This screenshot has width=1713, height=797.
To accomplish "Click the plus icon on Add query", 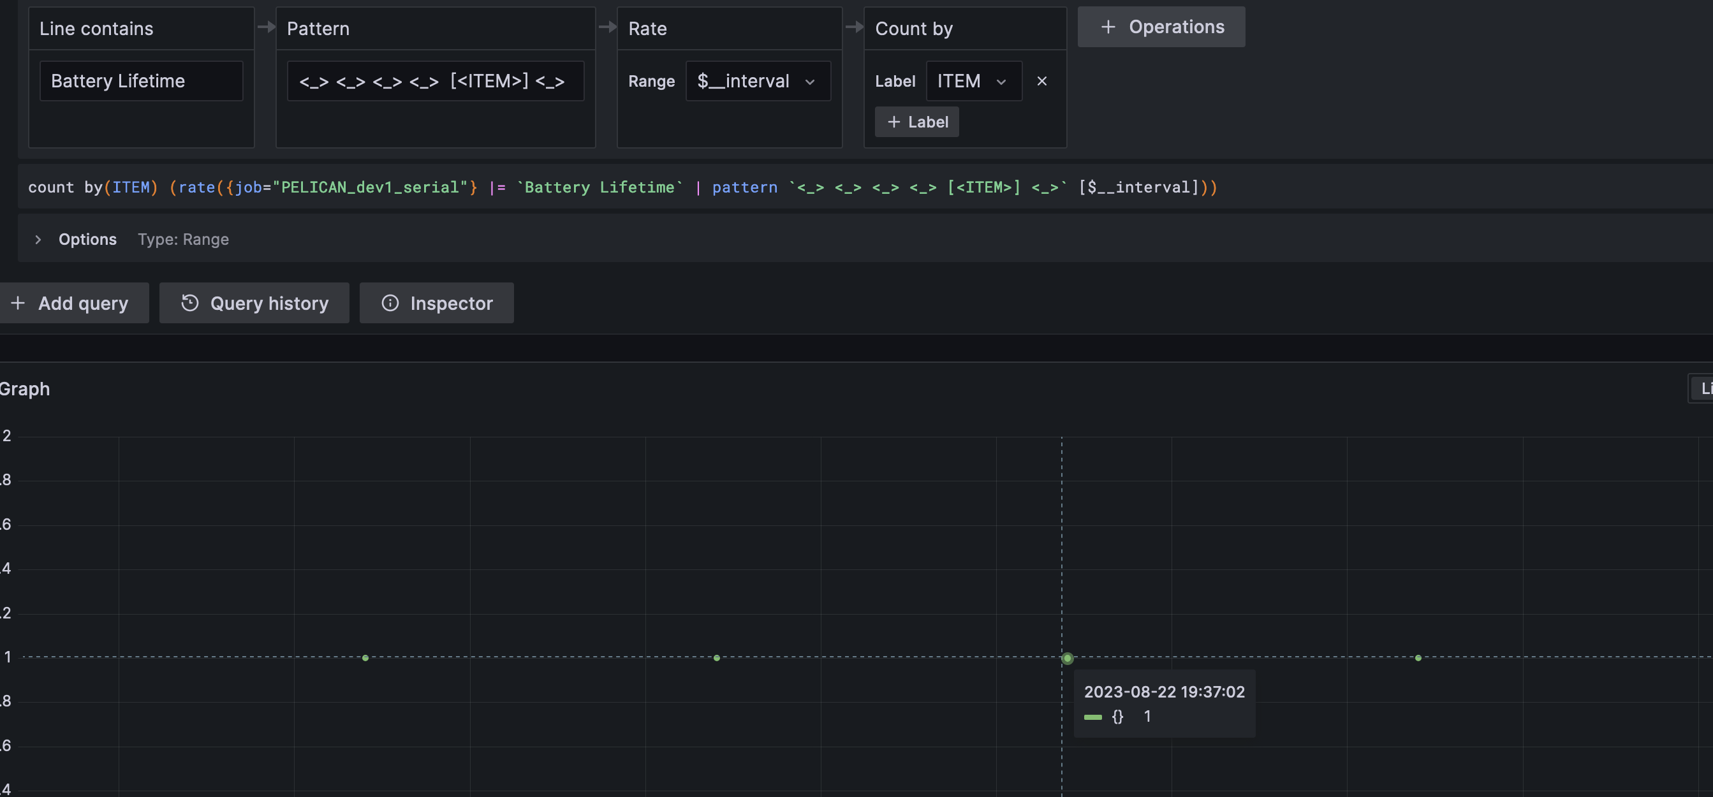I will tap(18, 303).
